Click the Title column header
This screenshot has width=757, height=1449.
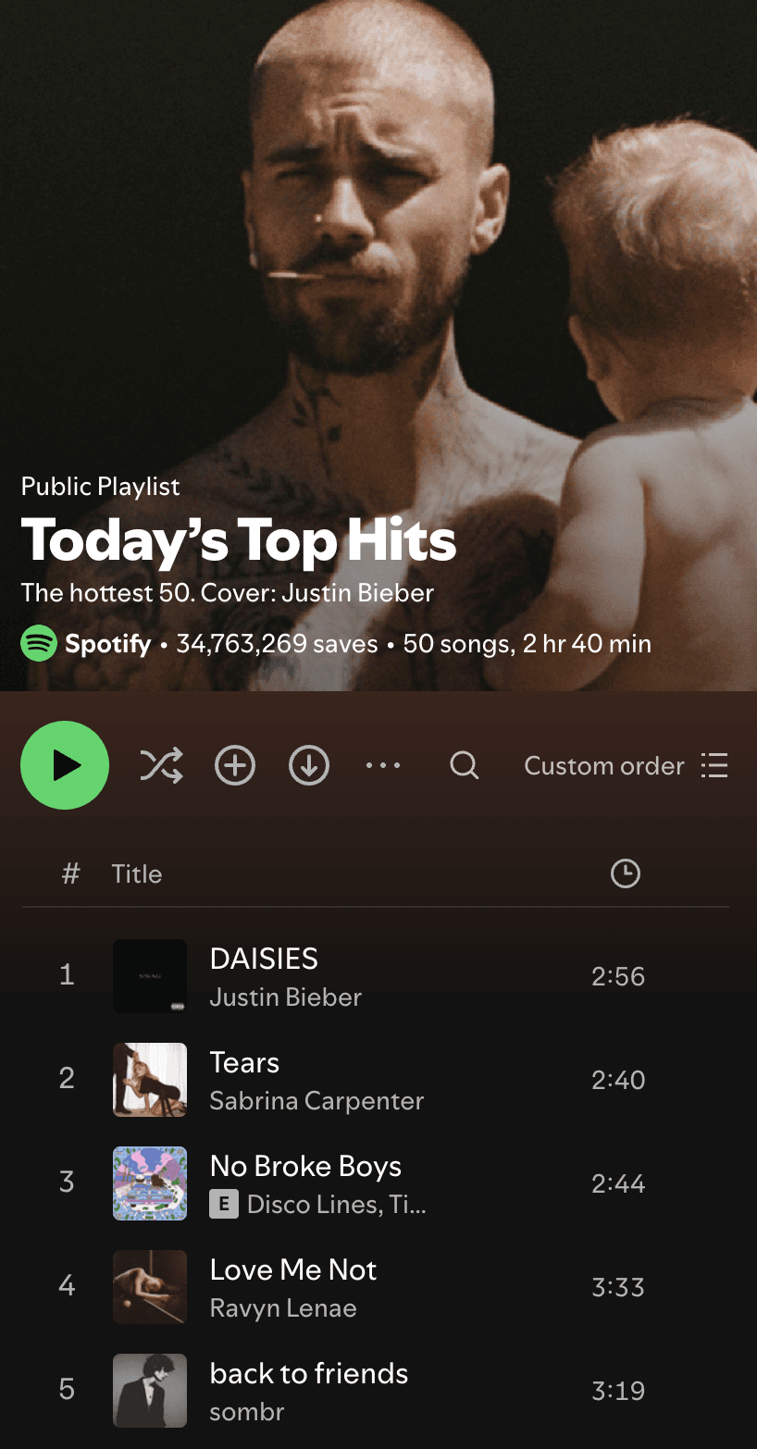click(137, 873)
